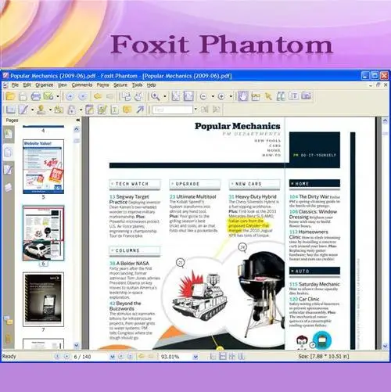Viewport: 391px width, 392px height.
Task: Open the Comments menu
Action: point(82,85)
